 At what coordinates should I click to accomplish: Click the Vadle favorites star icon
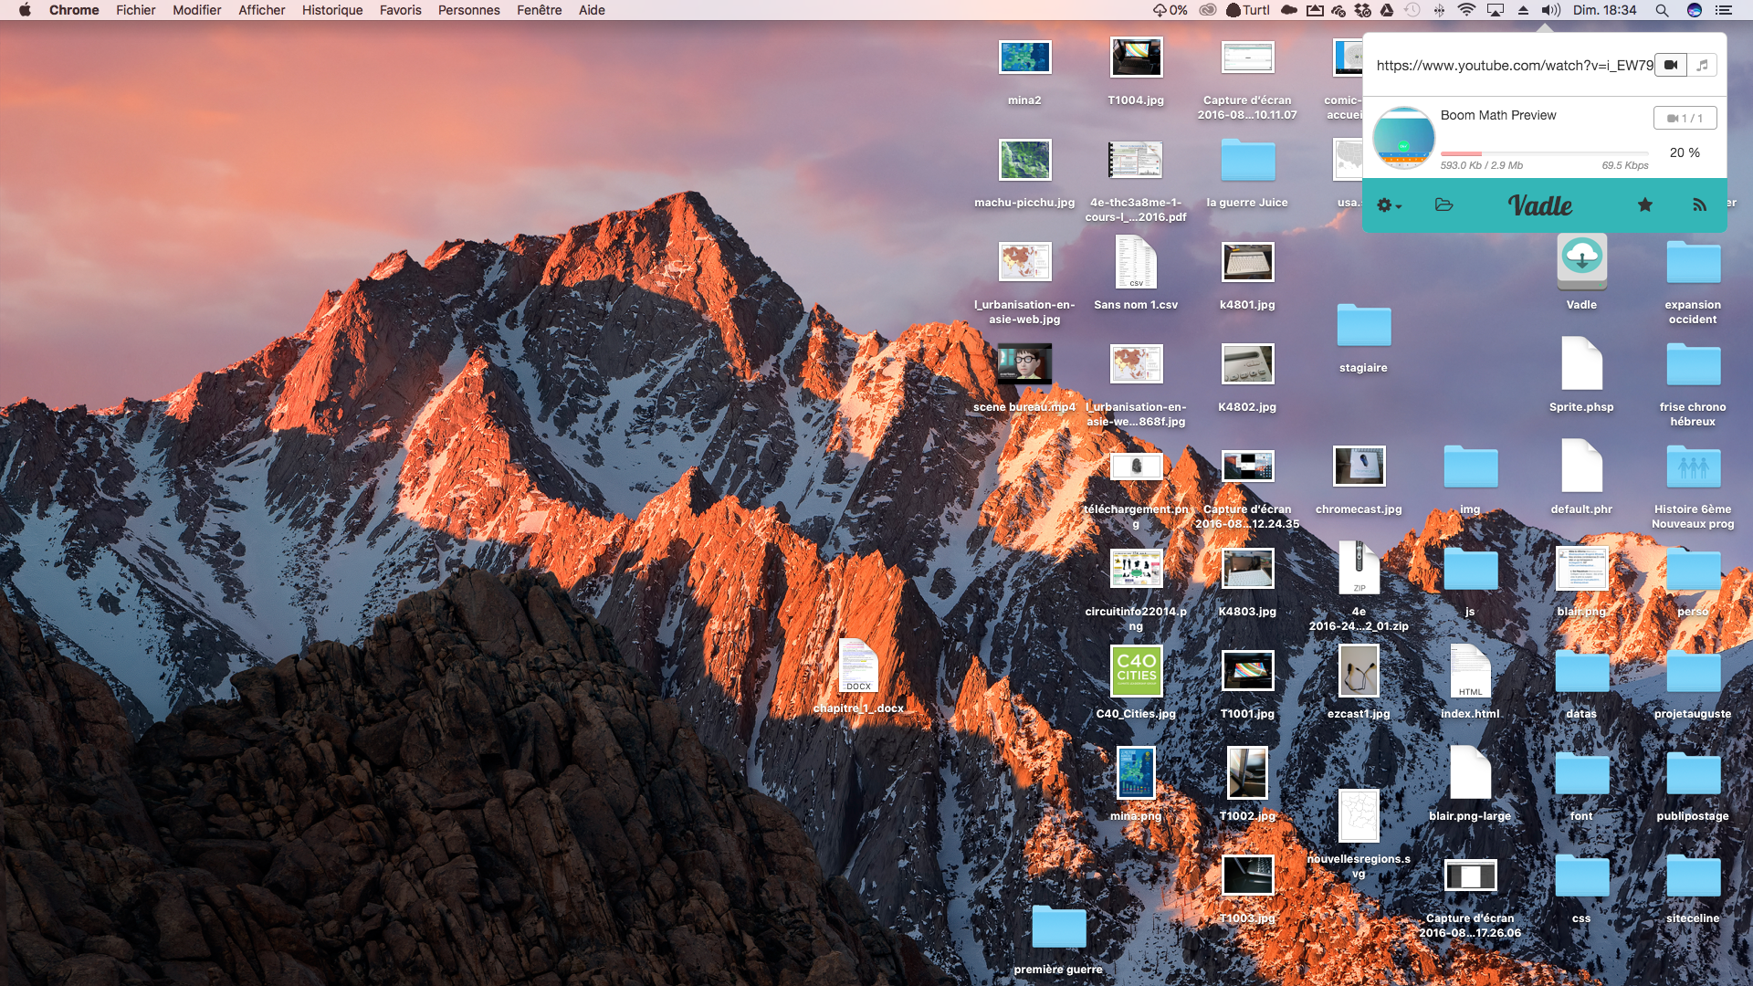pyautogui.click(x=1644, y=205)
